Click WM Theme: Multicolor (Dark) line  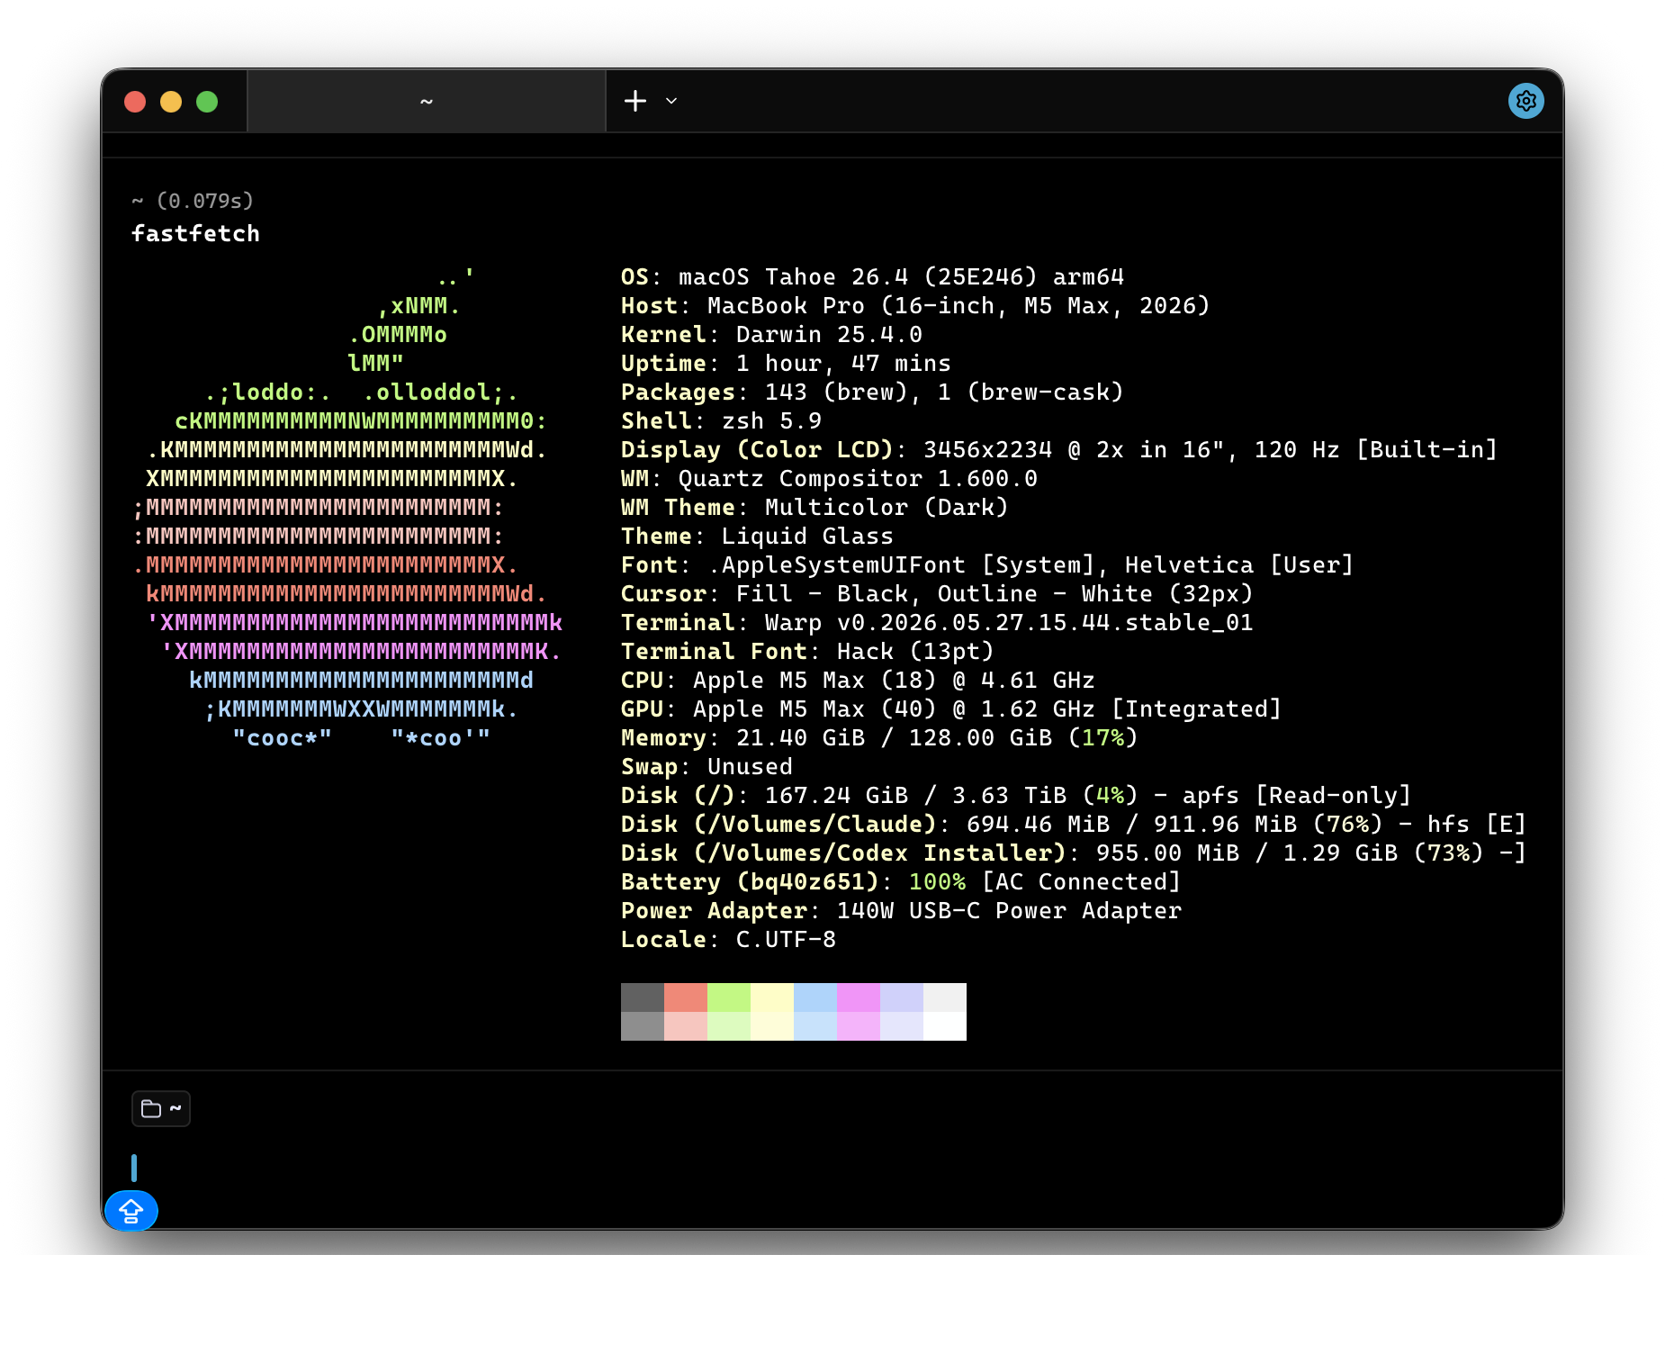(x=814, y=508)
